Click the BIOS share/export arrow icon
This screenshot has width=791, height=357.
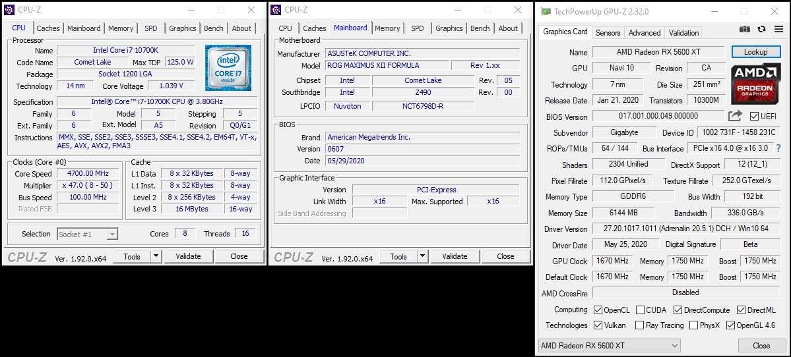pyautogui.click(x=735, y=116)
